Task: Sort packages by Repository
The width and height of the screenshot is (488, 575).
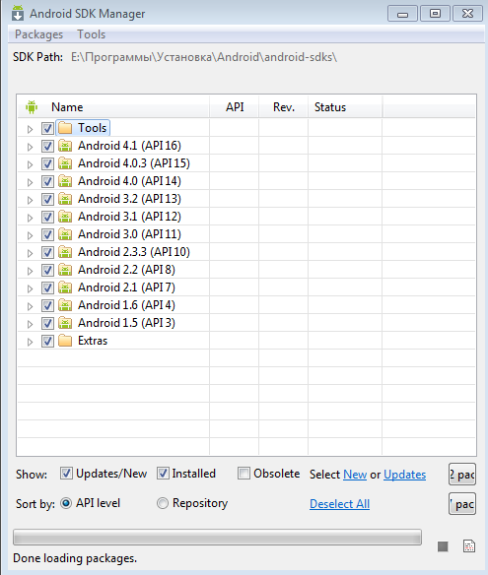Action: coord(163,503)
